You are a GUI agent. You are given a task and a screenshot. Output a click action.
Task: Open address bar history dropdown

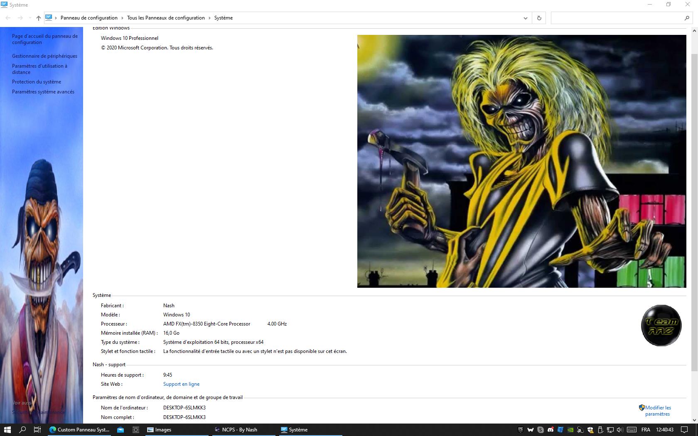525,18
